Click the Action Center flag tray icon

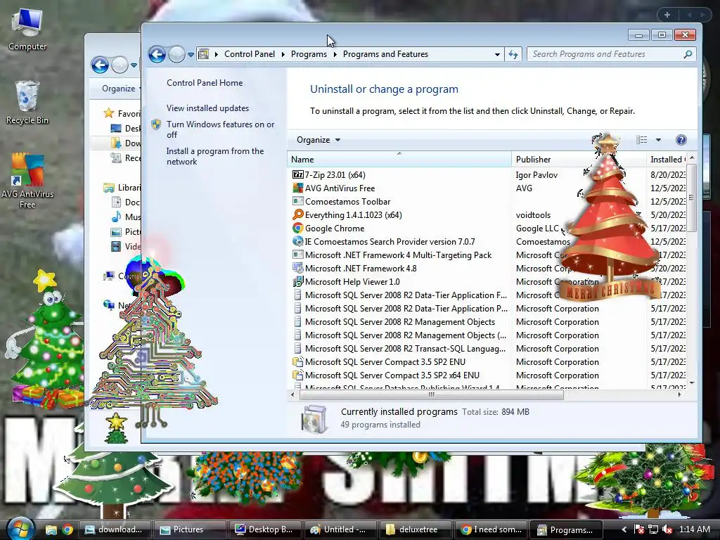click(638, 530)
